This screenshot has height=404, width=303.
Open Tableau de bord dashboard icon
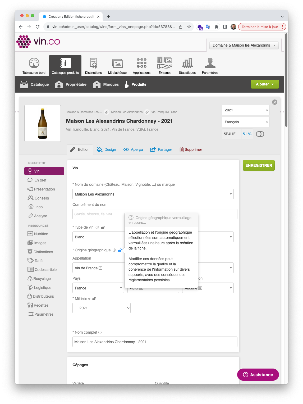34,66
